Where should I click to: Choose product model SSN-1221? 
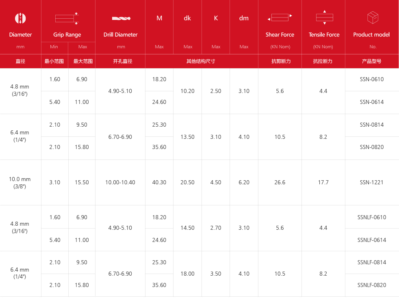(x=371, y=183)
